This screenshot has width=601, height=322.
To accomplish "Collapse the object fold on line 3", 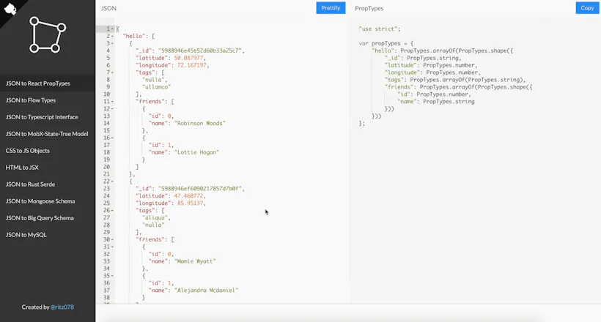I will (x=112, y=44).
